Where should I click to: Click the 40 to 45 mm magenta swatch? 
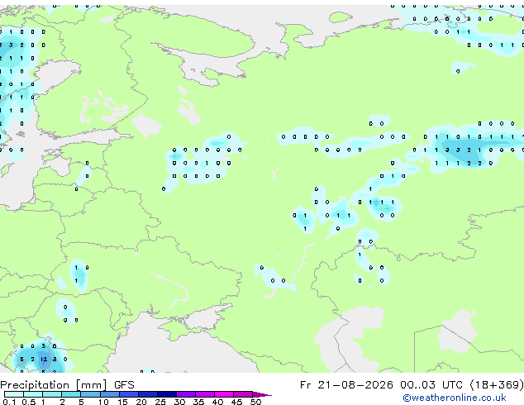(x=224, y=394)
